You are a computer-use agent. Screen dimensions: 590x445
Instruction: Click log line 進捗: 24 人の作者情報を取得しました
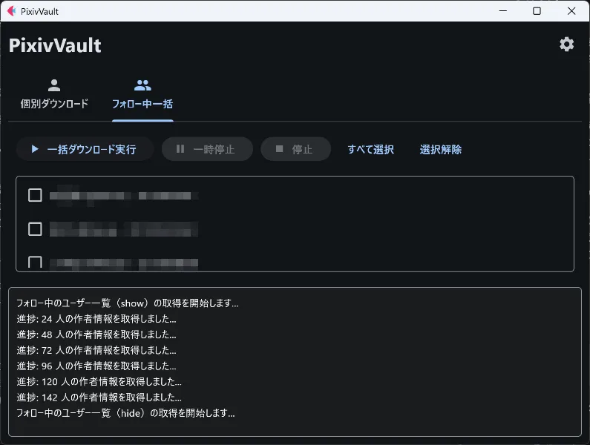coord(96,319)
